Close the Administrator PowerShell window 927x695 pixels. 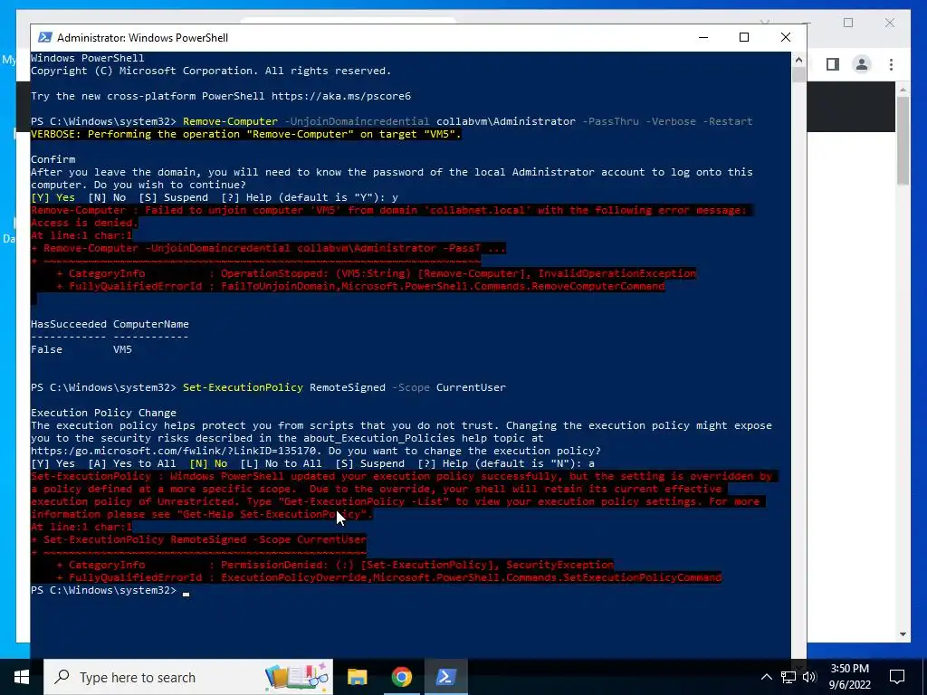786,37
